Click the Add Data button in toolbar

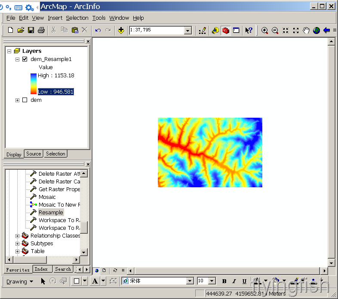point(121,31)
